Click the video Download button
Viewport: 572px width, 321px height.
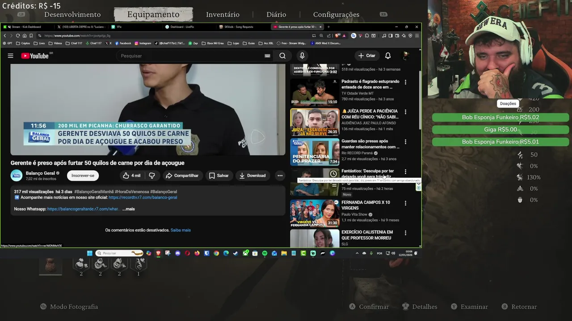tap(252, 176)
